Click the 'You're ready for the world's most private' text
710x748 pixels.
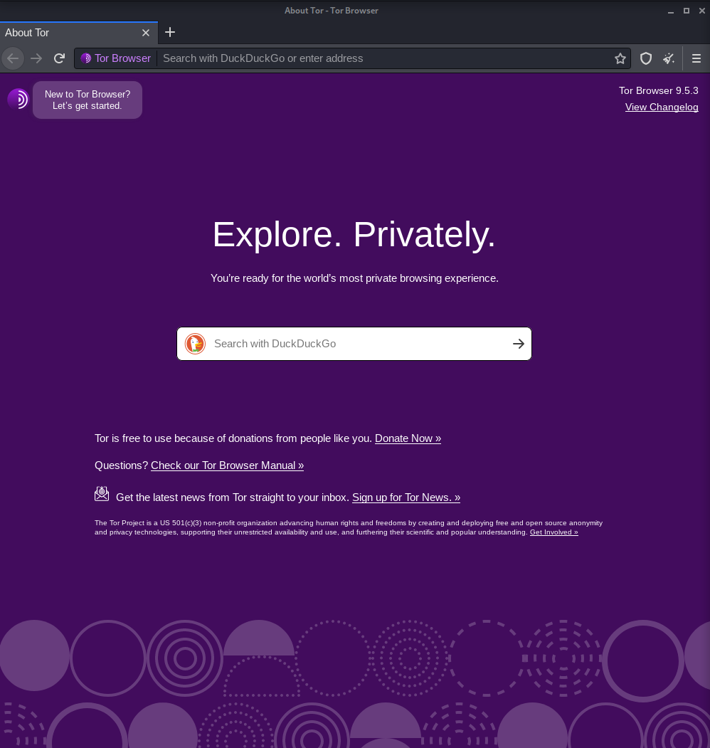tap(354, 278)
